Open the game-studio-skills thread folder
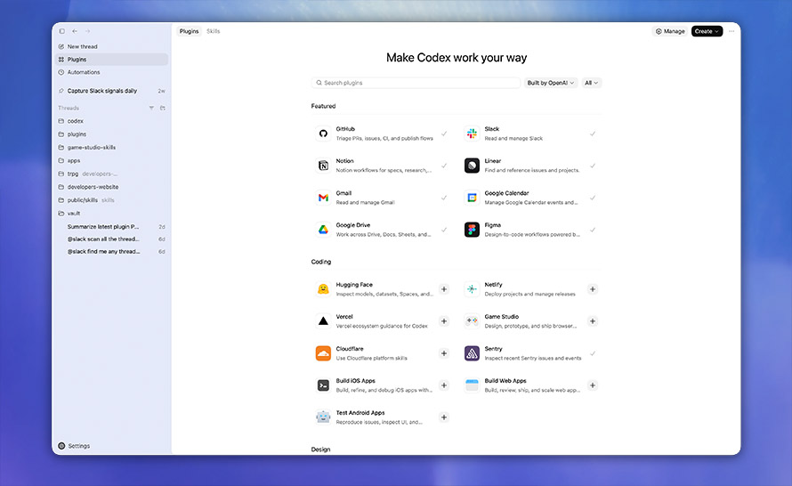792x486 pixels. (x=92, y=148)
